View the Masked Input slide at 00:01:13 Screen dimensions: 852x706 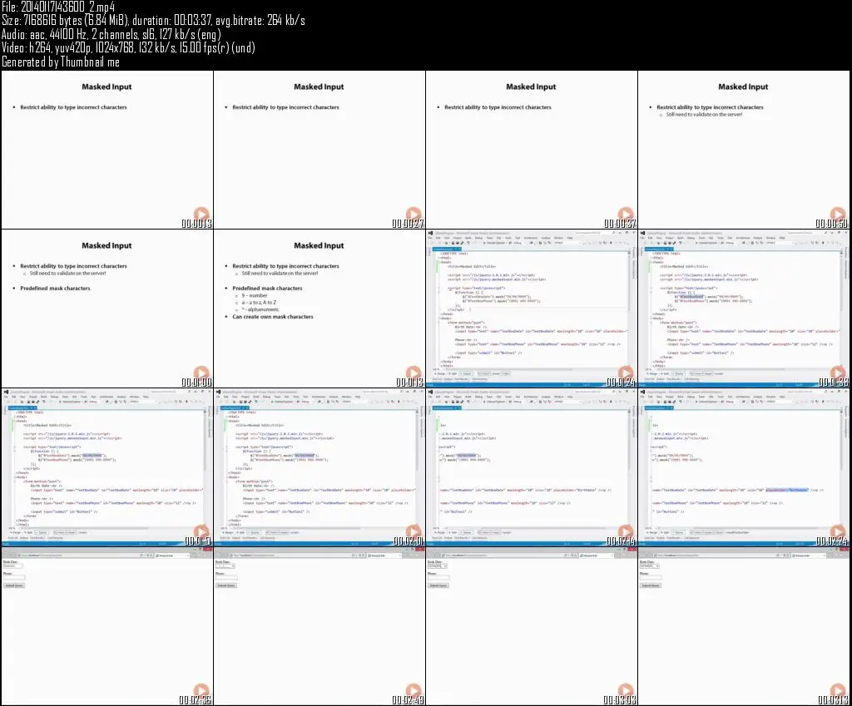[x=319, y=309]
